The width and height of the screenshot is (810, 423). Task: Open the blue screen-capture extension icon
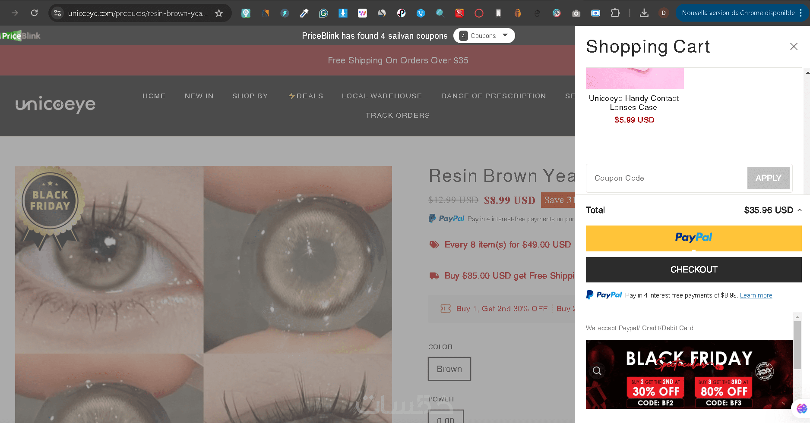click(x=595, y=13)
